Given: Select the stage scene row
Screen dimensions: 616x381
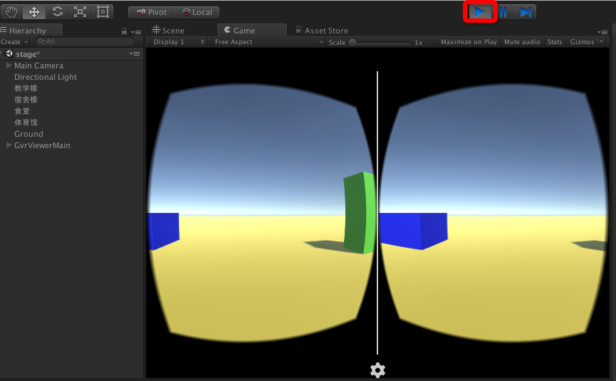Looking at the screenshot, I should 71,54.
